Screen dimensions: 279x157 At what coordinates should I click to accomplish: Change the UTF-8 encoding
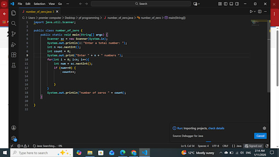coord(215,146)
